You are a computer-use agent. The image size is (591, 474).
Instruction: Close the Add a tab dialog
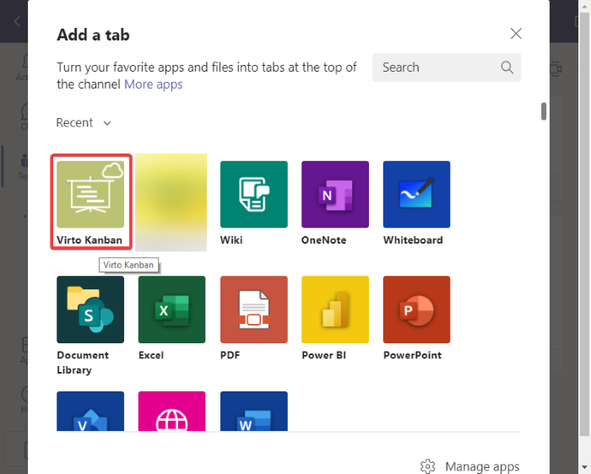point(516,34)
